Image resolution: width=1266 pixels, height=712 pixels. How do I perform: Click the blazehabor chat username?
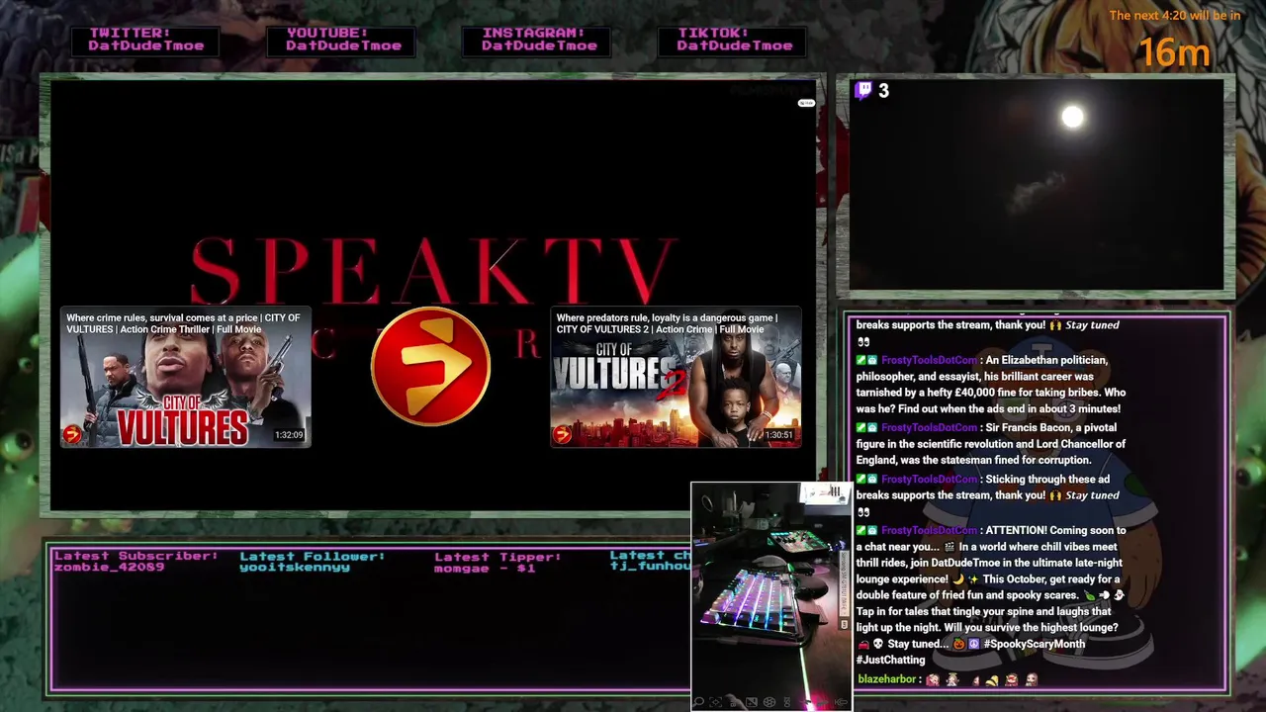886,679
